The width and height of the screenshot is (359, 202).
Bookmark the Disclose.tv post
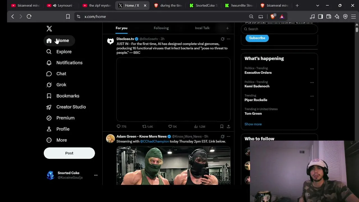pyautogui.click(x=222, y=127)
